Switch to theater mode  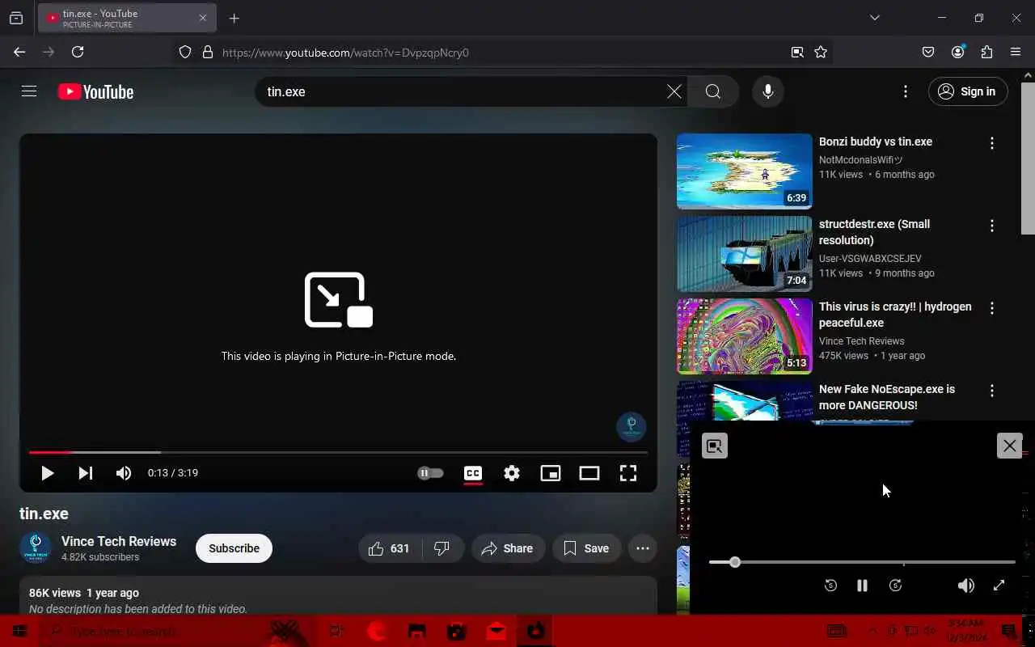point(589,473)
